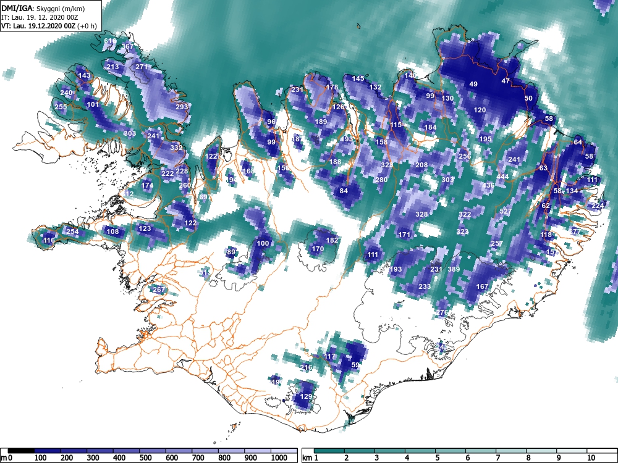This screenshot has width=618, height=463.
Task: Click the visibility value 213 on the map
Action: coord(112,67)
